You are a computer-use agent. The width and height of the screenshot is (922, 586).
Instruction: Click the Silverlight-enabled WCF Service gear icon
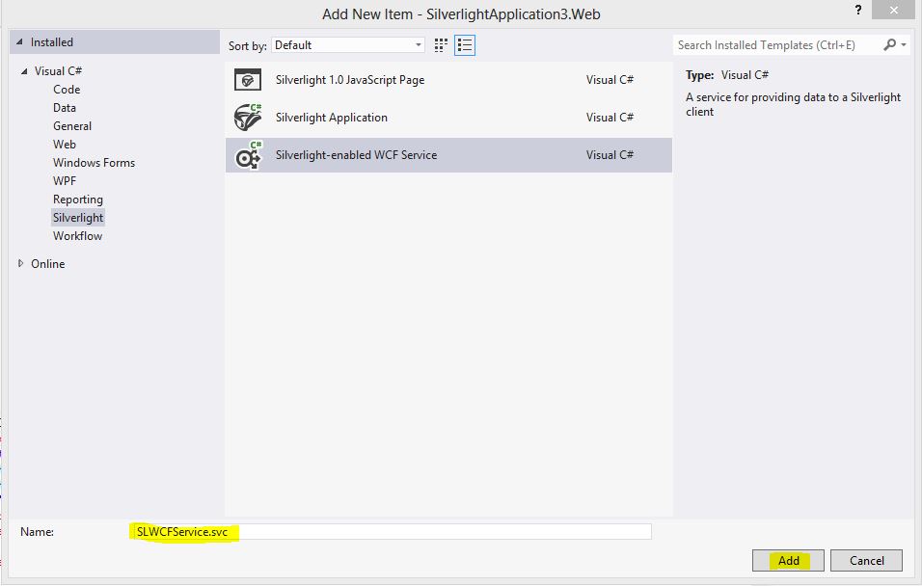click(x=248, y=155)
